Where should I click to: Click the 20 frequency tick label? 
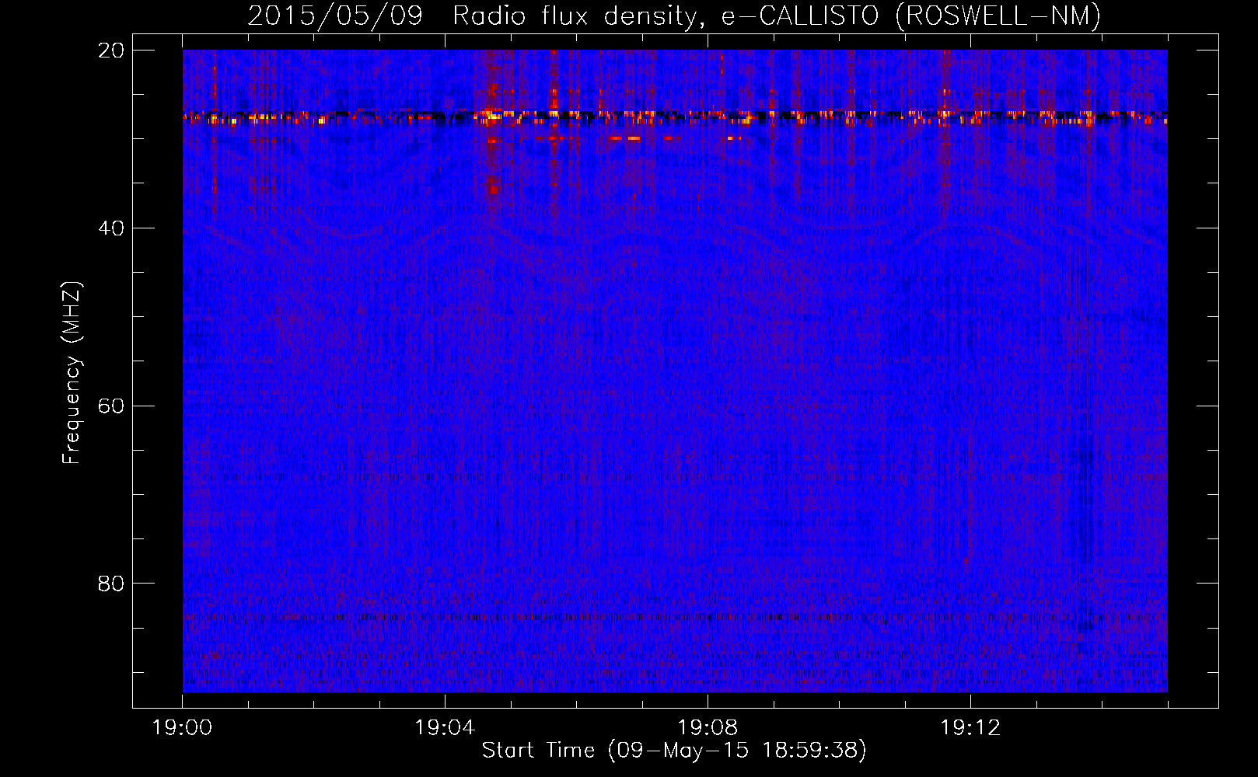click(x=111, y=51)
